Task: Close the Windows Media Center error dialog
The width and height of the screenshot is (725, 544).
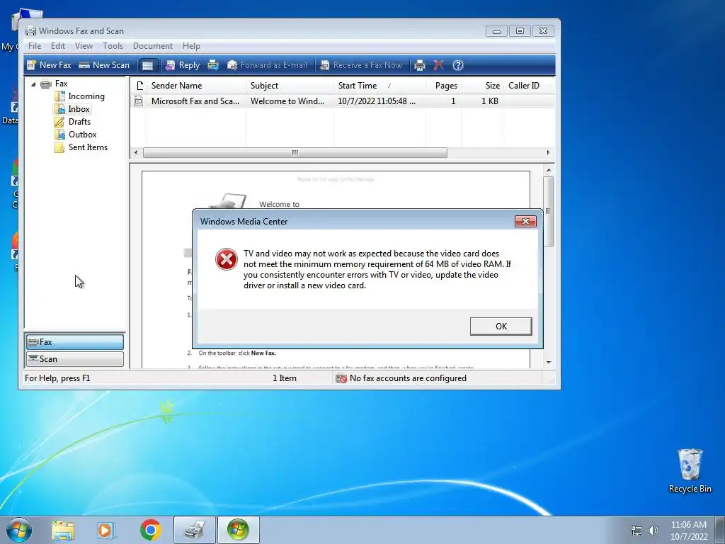Action: tap(526, 221)
